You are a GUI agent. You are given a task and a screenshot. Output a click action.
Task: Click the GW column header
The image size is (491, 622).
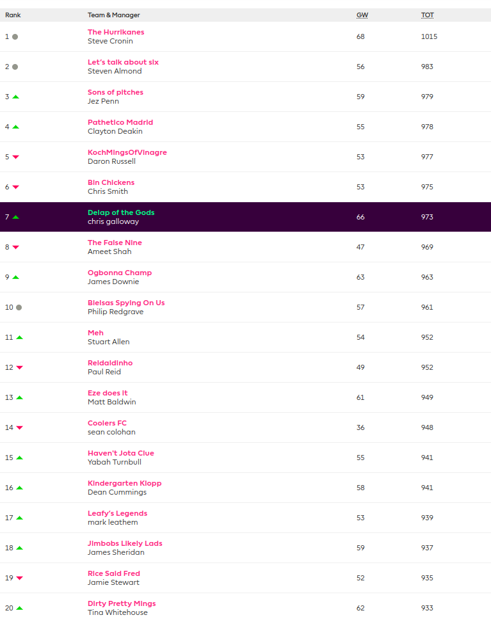(x=362, y=15)
